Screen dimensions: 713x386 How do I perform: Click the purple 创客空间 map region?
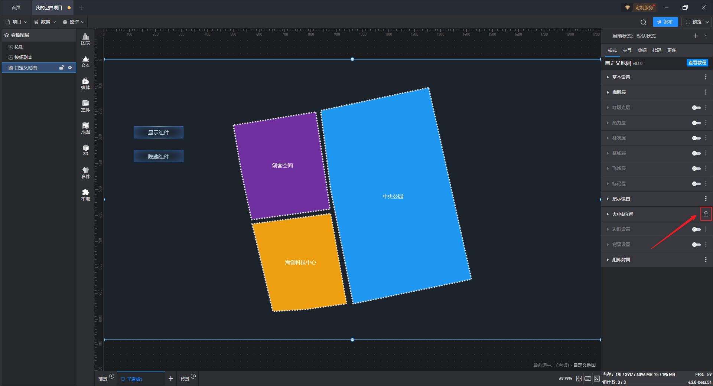(x=282, y=166)
